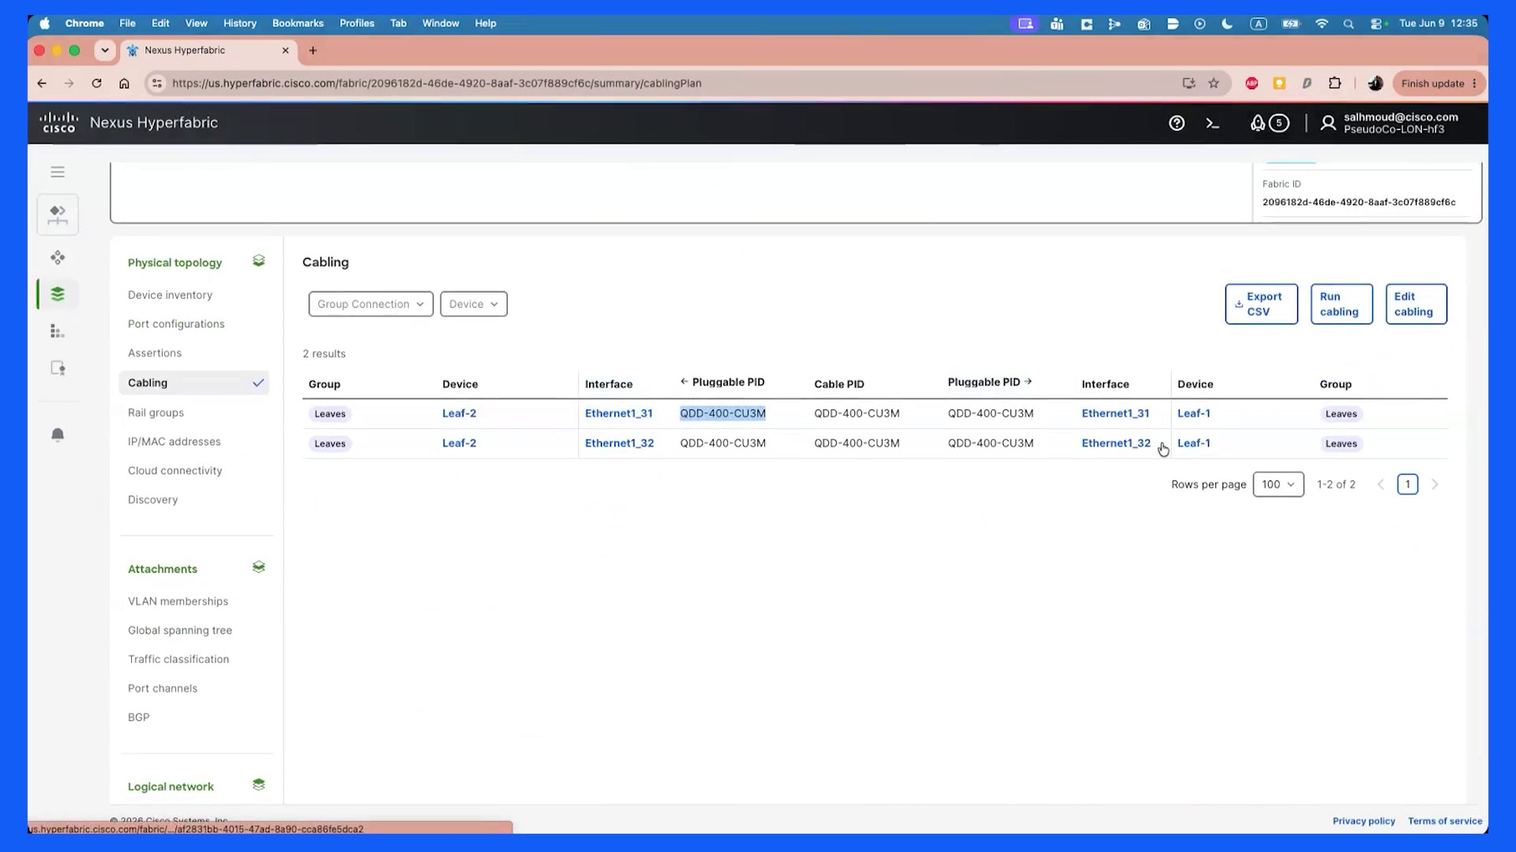Open the right Ethernet1_32 interface link
Image resolution: width=1516 pixels, height=852 pixels.
(x=1116, y=443)
